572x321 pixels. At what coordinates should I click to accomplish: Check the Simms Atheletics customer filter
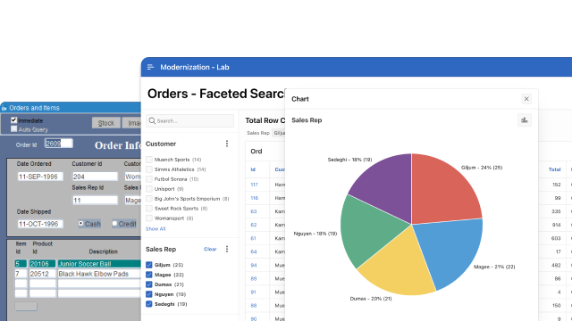(x=149, y=169)
